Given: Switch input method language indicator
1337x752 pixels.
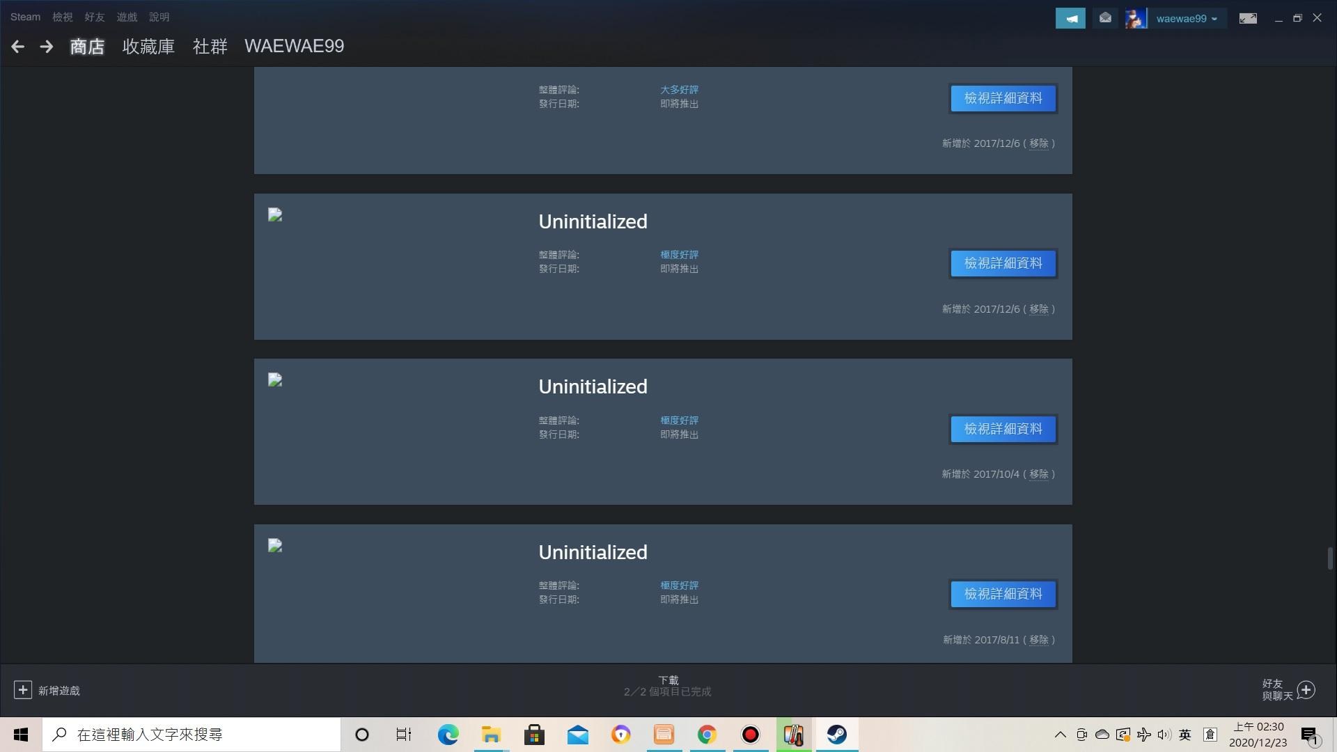Looking at the screenshot, I should [x=1185, y=735].
